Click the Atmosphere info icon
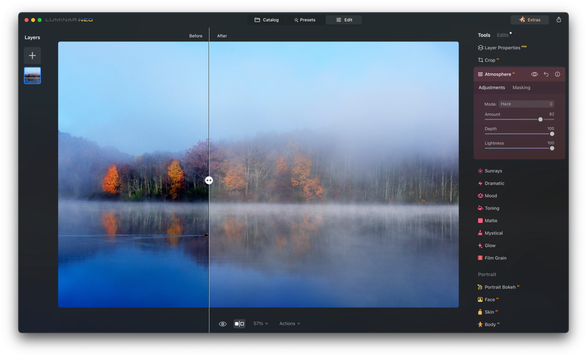Viewport: 587px width, 357px height. pos(558,74)
